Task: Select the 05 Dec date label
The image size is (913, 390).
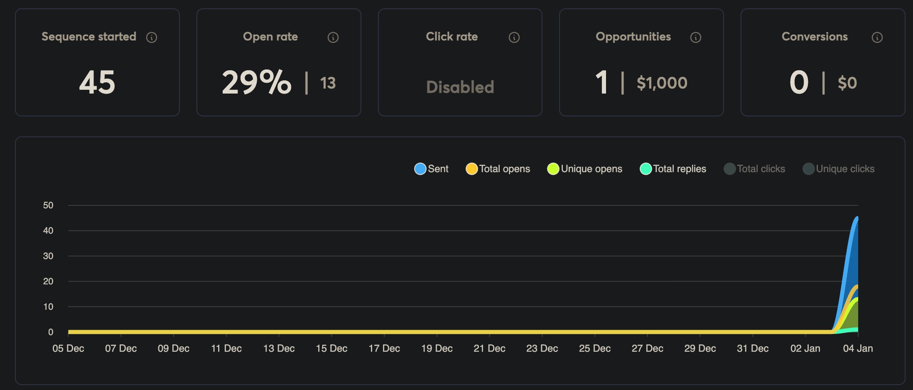Action: (x=68, y=348)
